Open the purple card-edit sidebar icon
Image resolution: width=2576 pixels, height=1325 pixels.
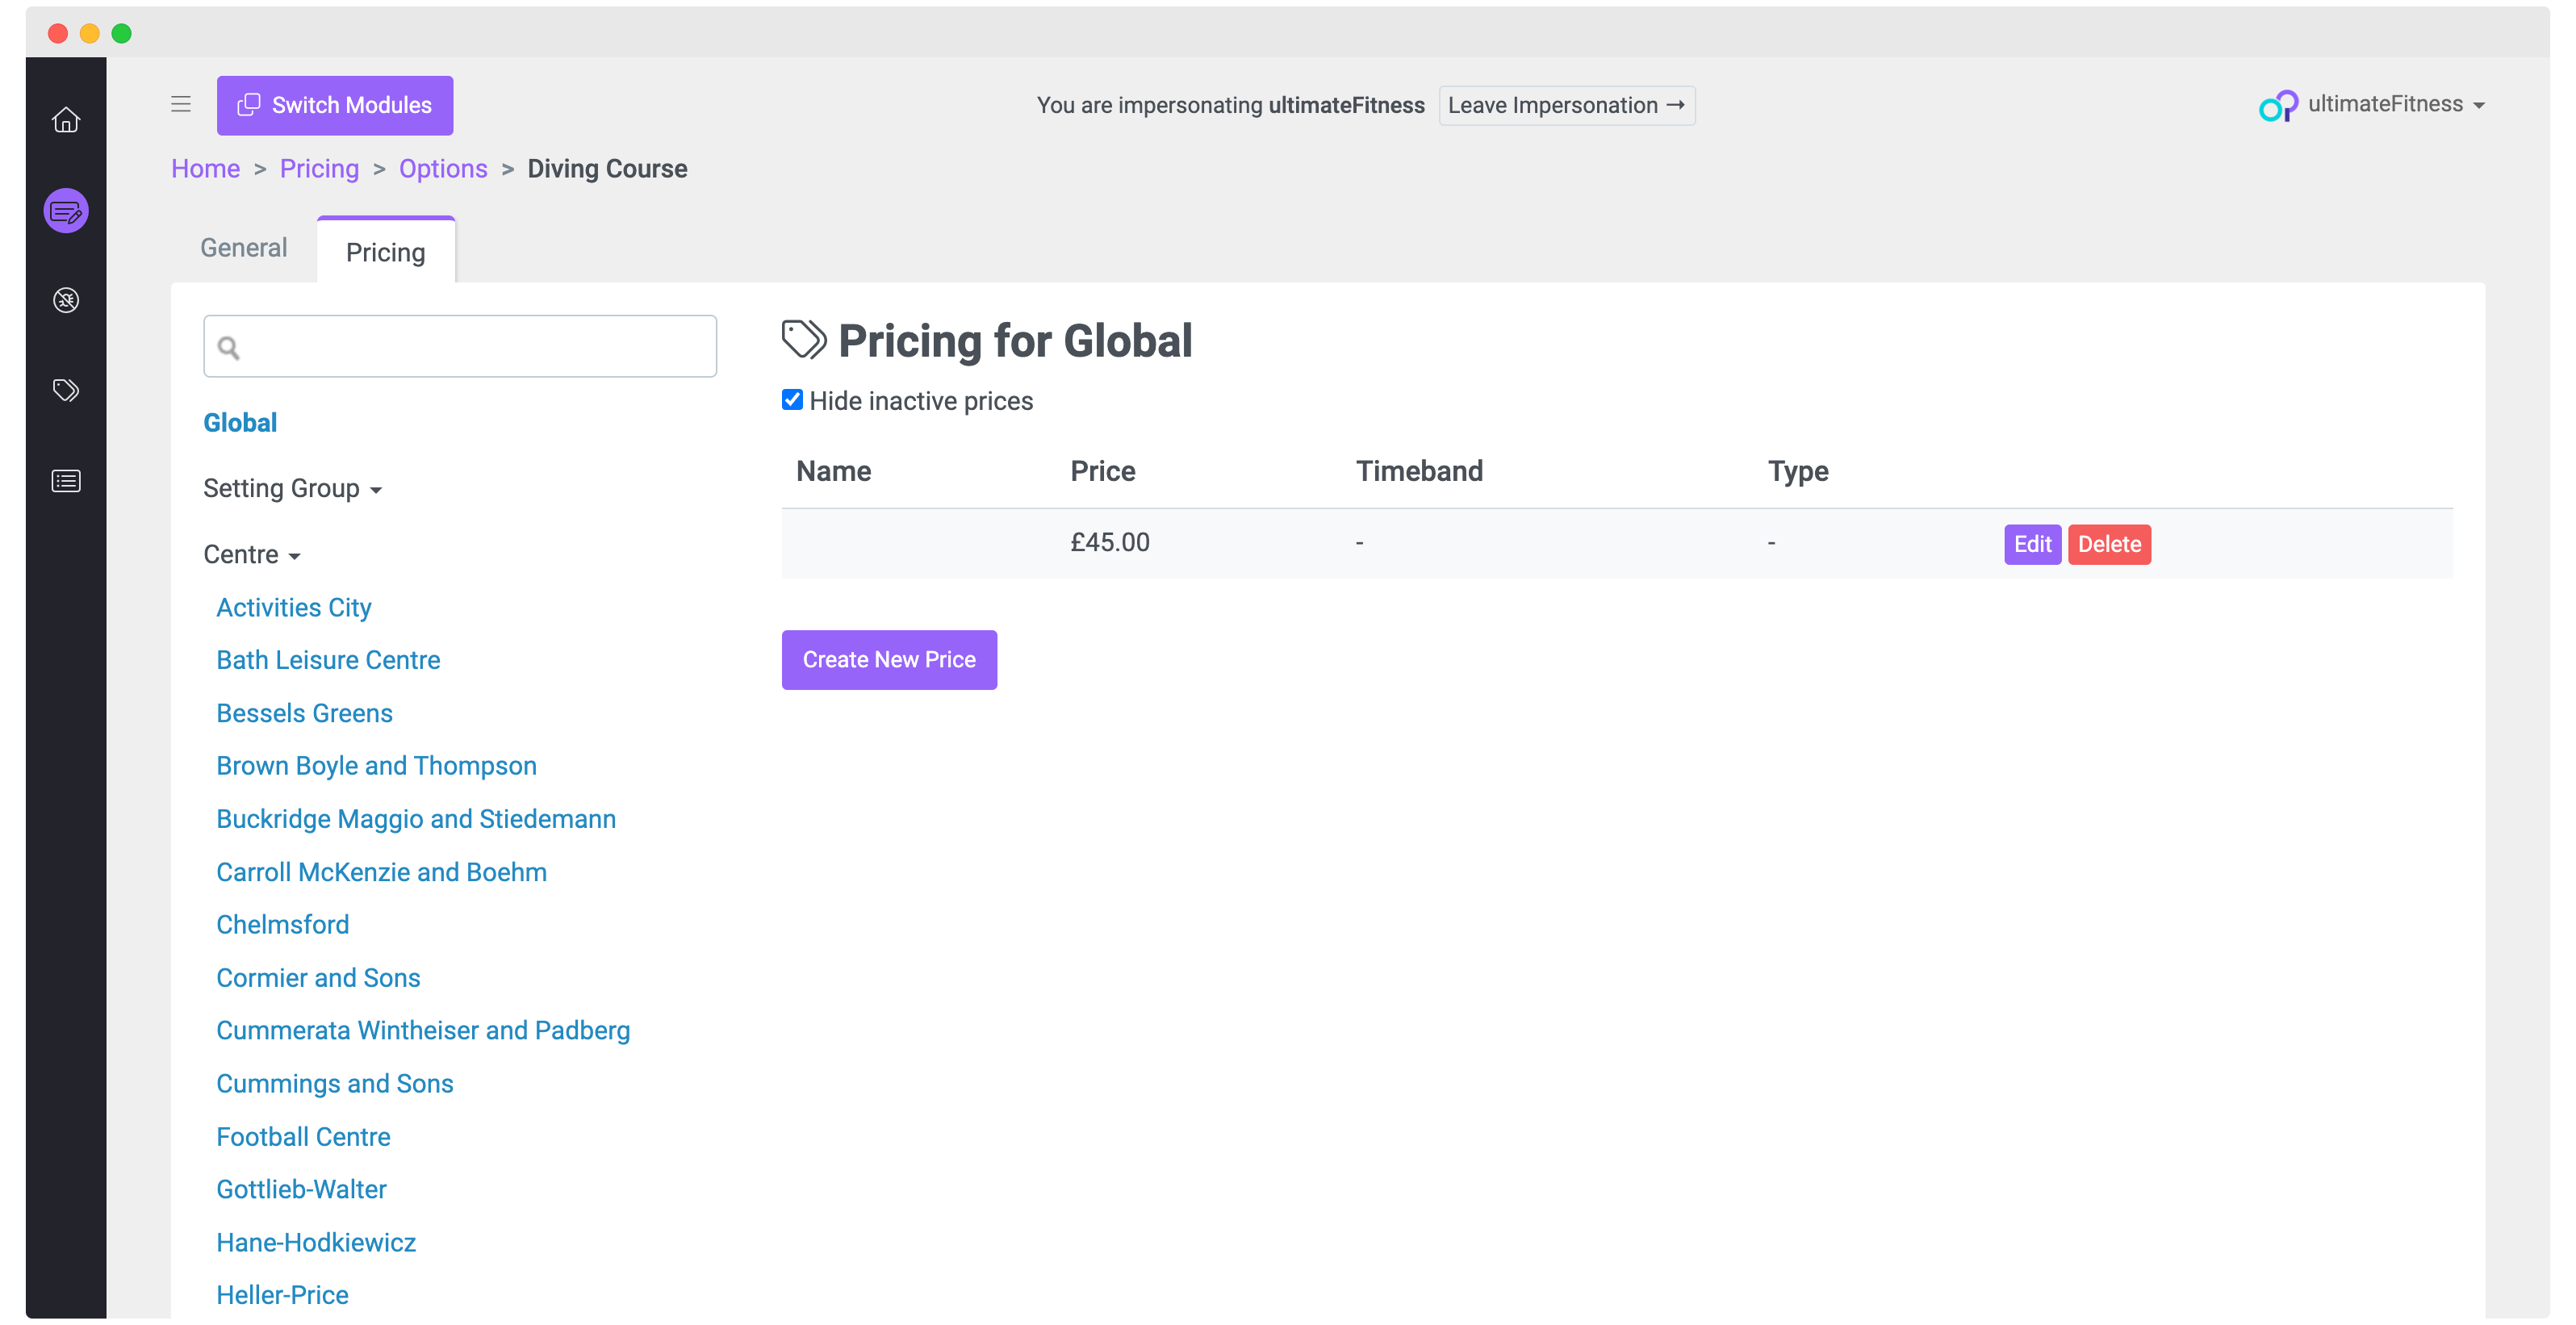coord(66,211)
